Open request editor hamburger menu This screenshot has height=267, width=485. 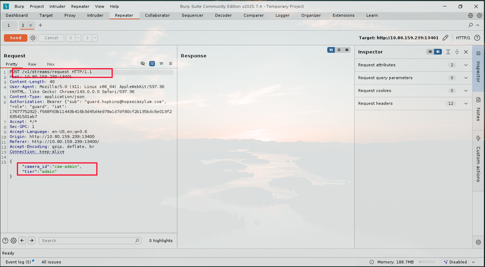coord(171,63)
